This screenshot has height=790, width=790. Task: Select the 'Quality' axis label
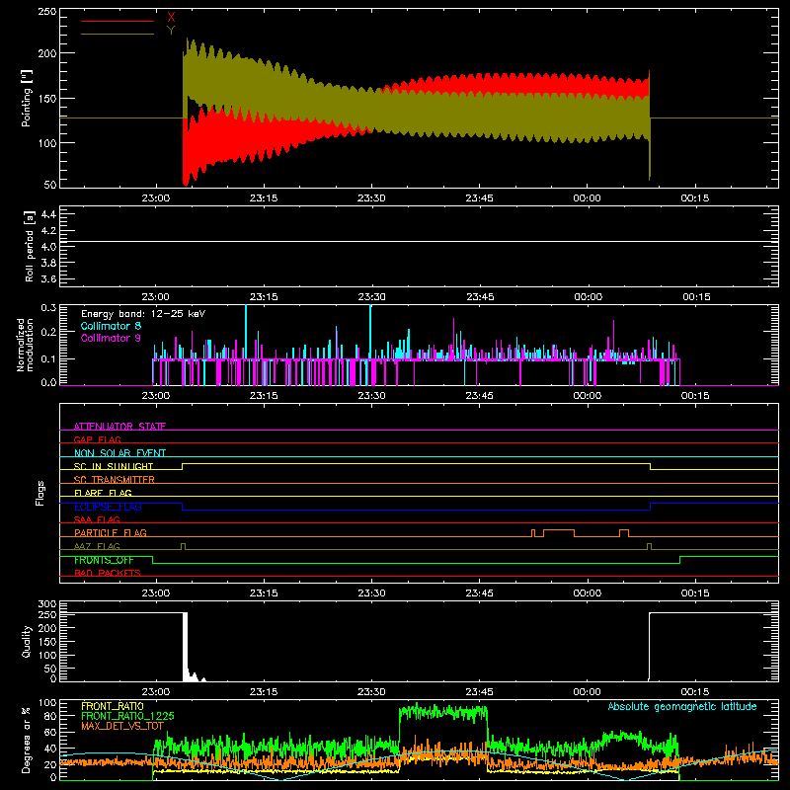click(27, 641)
